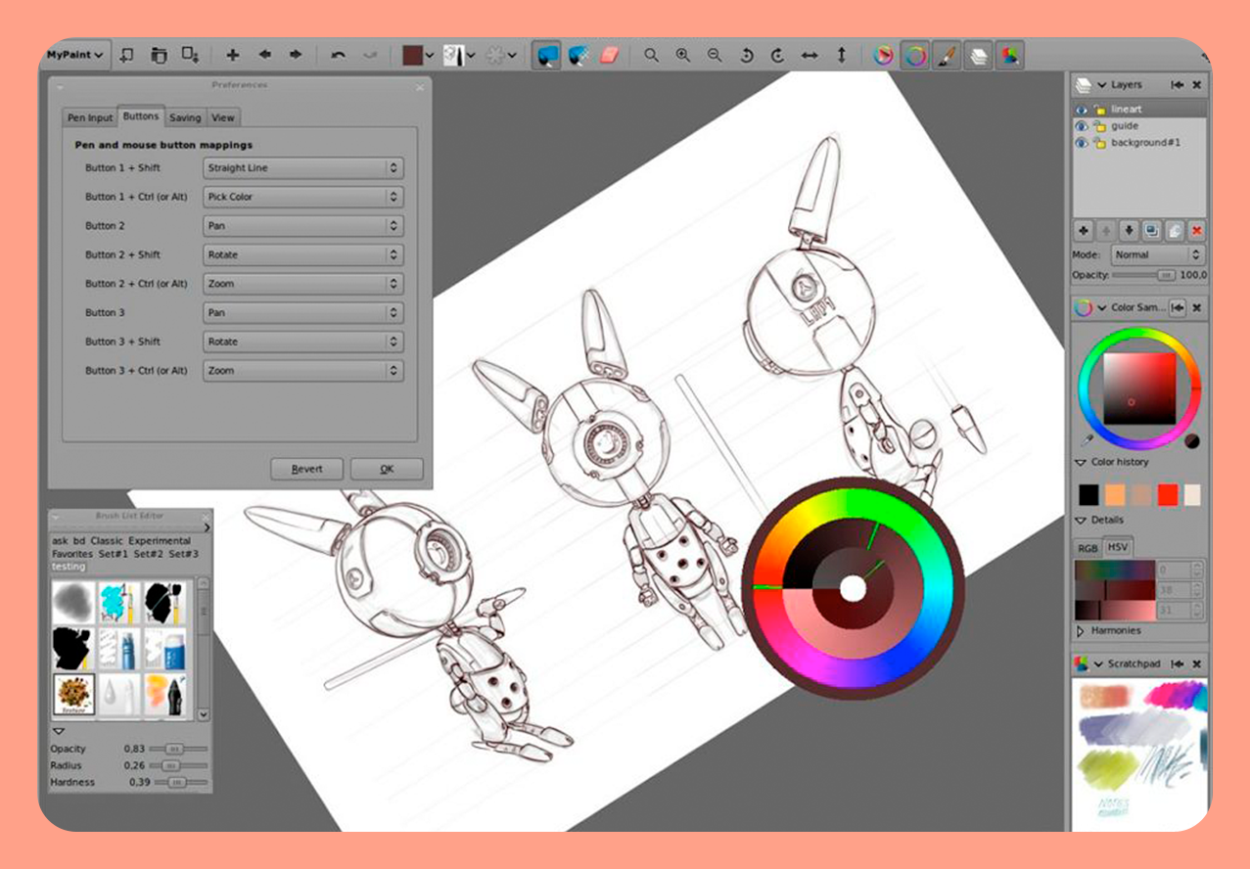Screen dimensions: 1250x869
Task: Click the current color swatch in toolbar
Action: coord(412,55)
